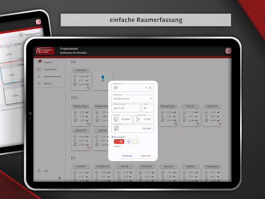Click the Hottgenroth Software logo

45,51
